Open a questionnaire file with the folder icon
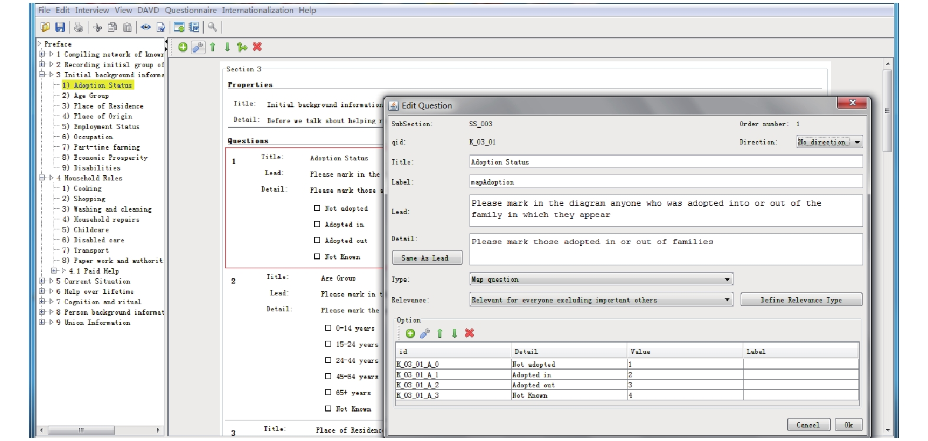Image resolution: width=928 pixels, height=441 pixels. point(45,27)
